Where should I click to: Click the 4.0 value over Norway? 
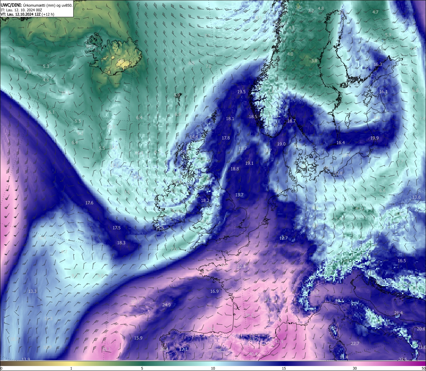point(290,54)
